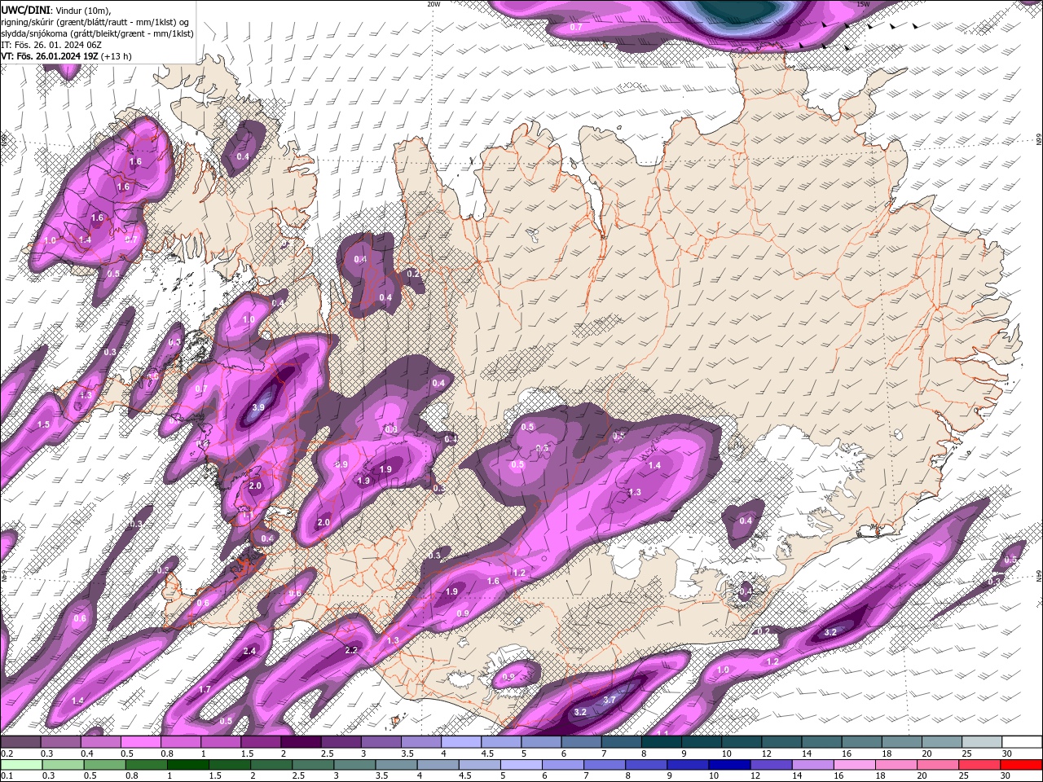1043x782 pixels.
Task: Pick bottom-row pink swatch between 16 and 18
Action: point(853,765)
